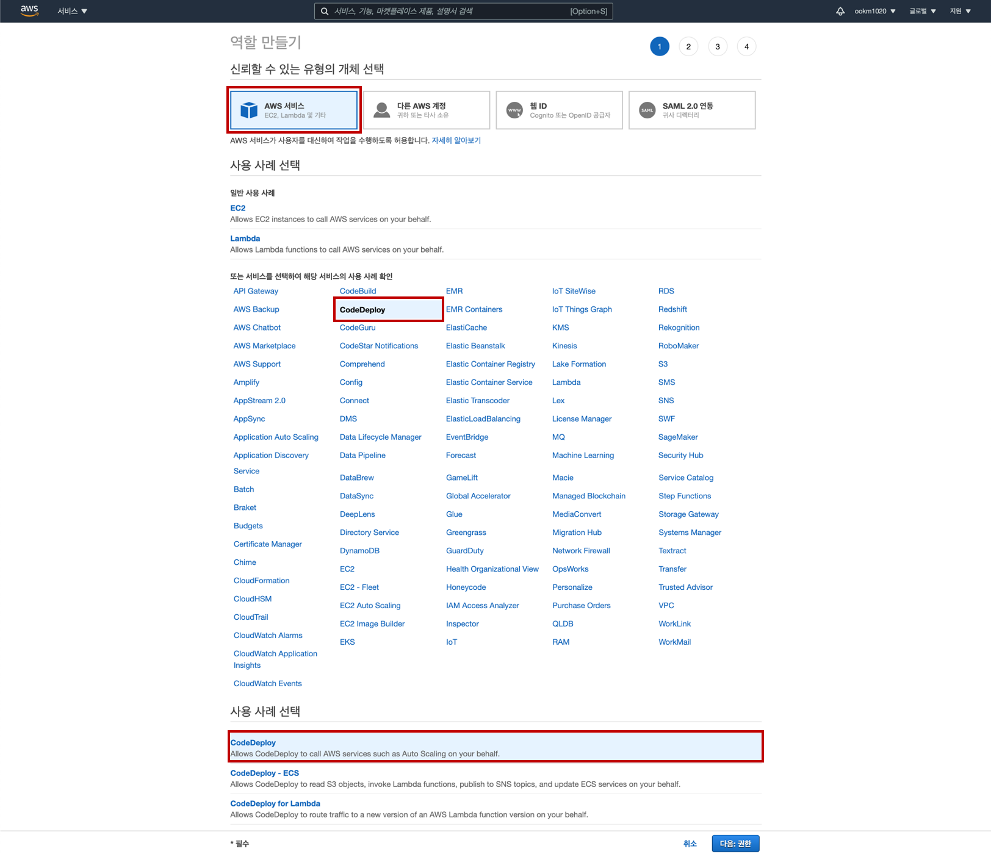Select EMR Containers service

click(x=474, y=309)
